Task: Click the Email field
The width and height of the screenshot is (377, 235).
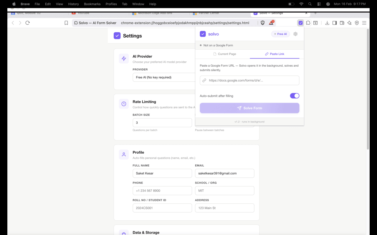Action: (224, 173)
